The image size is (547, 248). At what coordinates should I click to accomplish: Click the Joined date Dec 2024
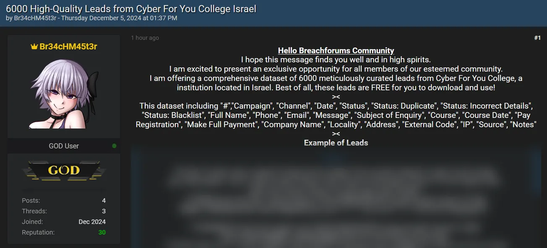pyautogui.click(x=92, y=222)
